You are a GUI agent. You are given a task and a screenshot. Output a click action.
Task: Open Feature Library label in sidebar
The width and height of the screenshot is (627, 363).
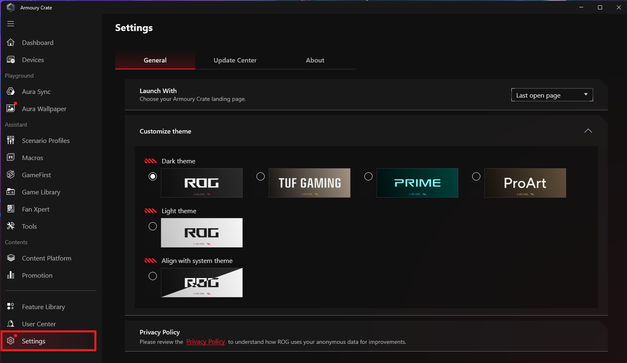[43, 307]
